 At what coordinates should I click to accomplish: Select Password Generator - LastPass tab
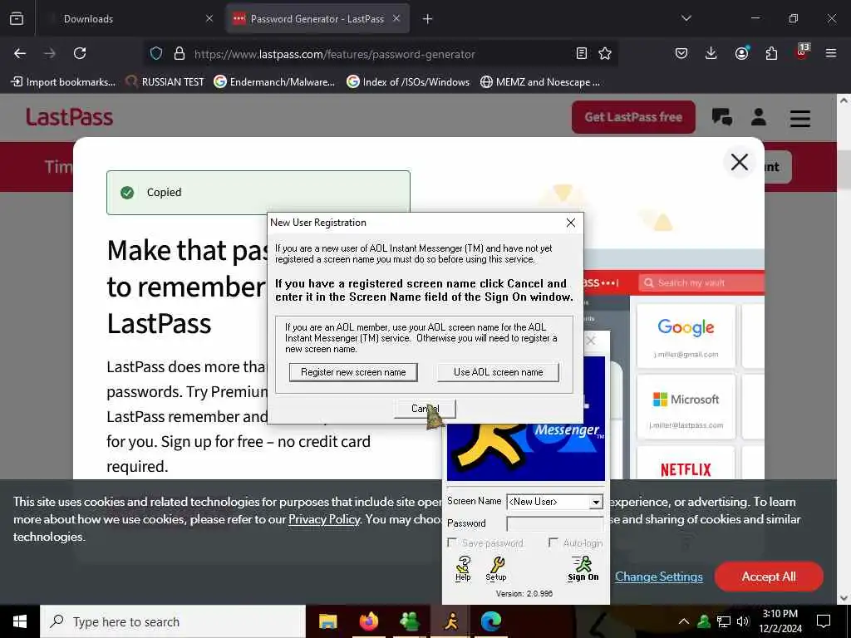[317, 19]
